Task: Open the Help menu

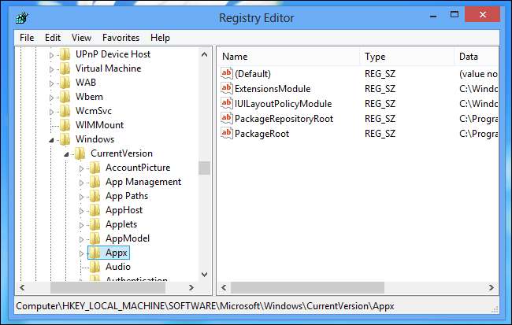Action: point(160,38)
